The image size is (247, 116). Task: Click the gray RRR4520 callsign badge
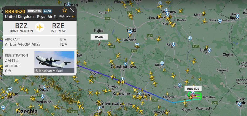tap(34, 11)
